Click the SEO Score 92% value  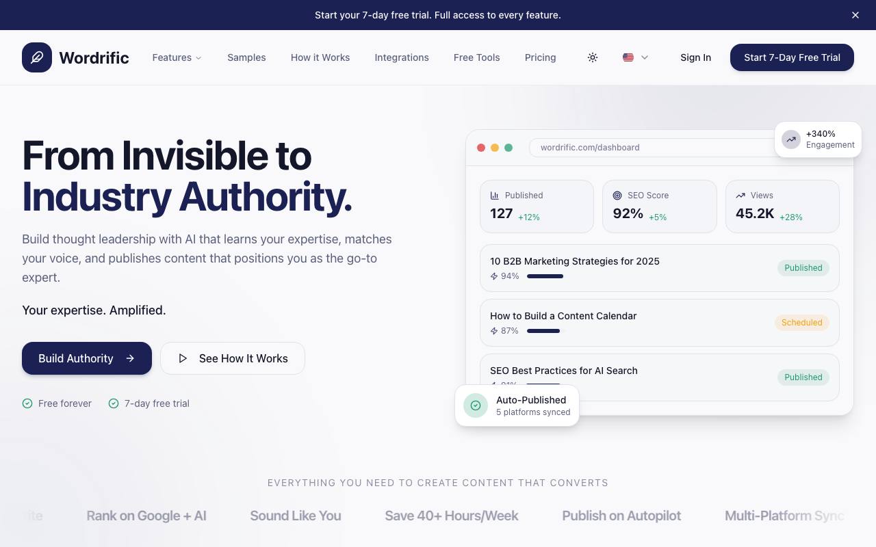pos(628,213)
